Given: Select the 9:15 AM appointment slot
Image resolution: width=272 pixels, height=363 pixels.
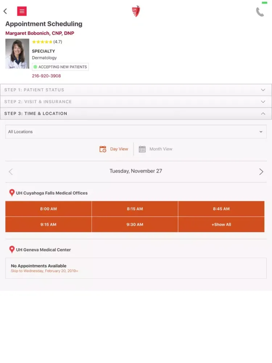Looking at the screenshot, I should point(48,225).
